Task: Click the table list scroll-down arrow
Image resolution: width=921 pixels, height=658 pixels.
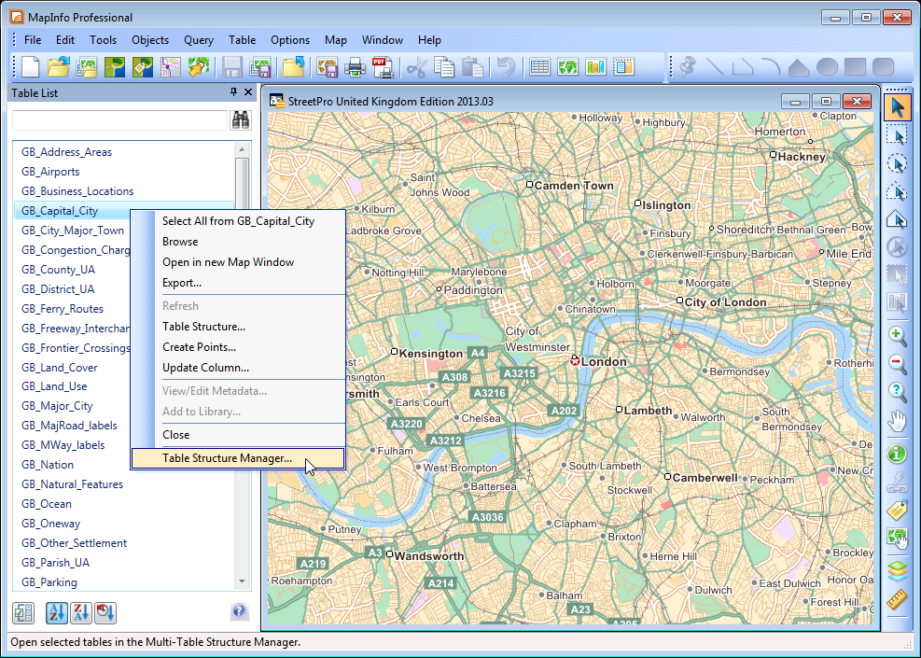Action: coord(242,581)
